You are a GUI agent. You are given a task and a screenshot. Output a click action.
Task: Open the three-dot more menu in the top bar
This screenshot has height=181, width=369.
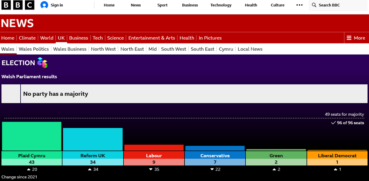click(x=299, y=5)
